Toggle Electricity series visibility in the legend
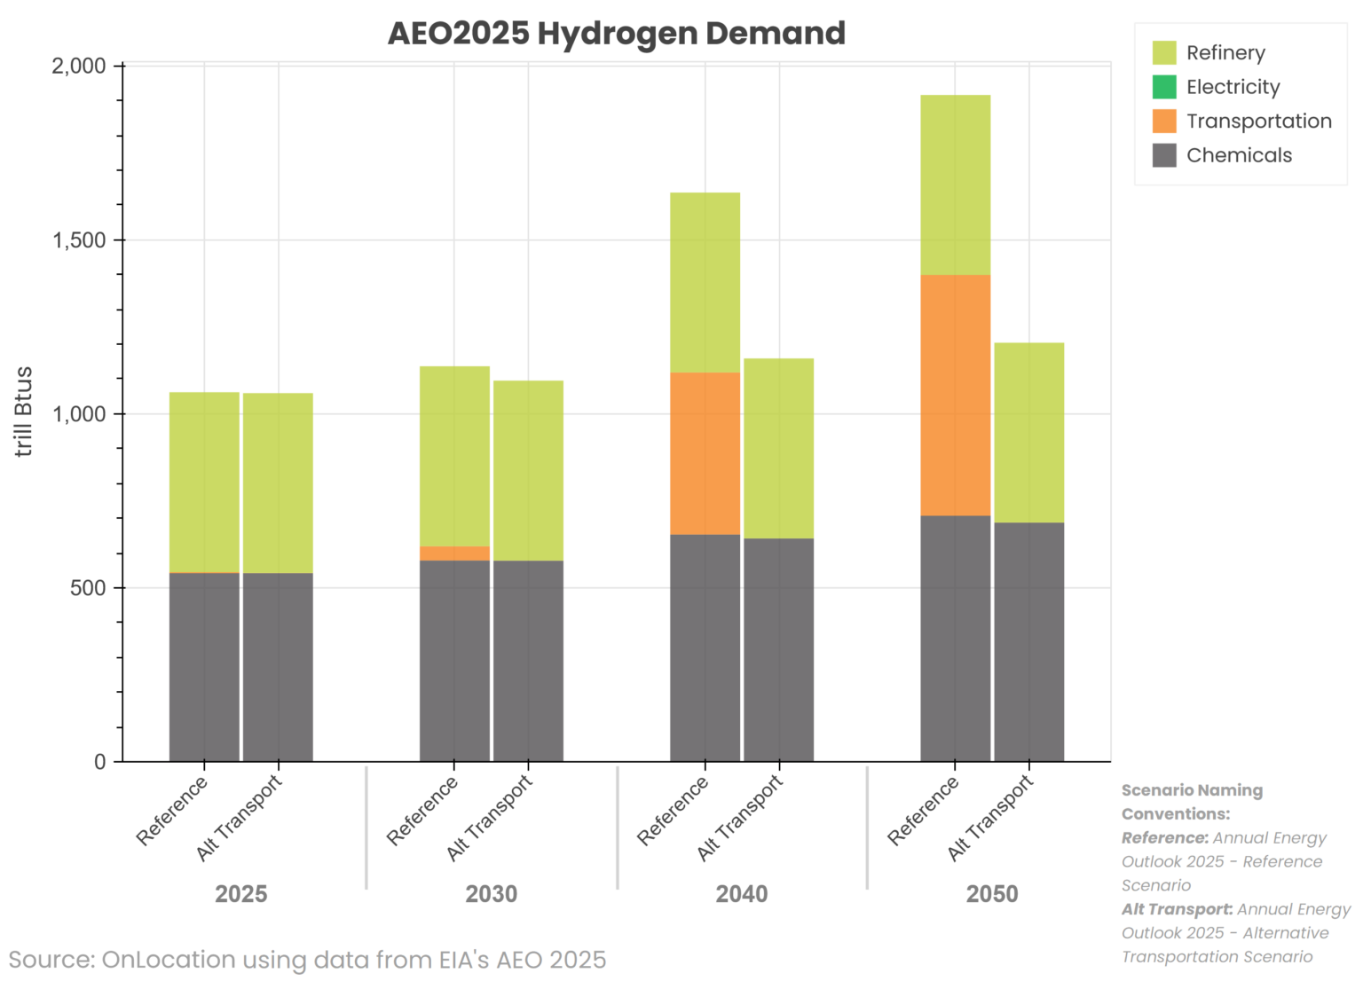The image size is (1363, 981). pyautogui.click(x=1233, y=87)
